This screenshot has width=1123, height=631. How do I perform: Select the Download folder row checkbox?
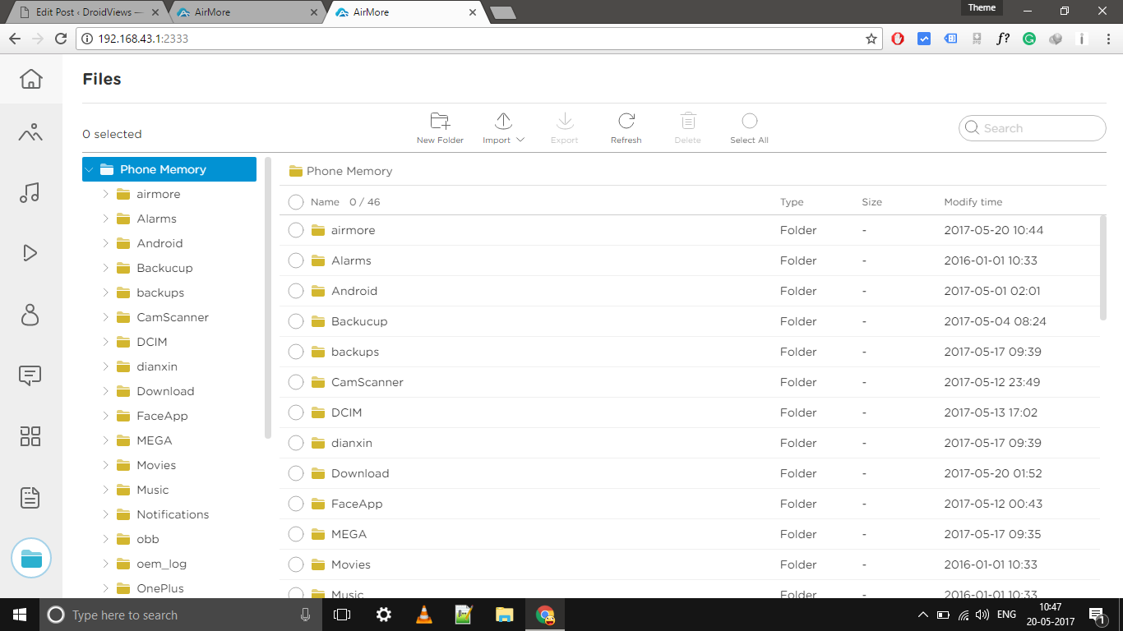click(x=296, y=473)
